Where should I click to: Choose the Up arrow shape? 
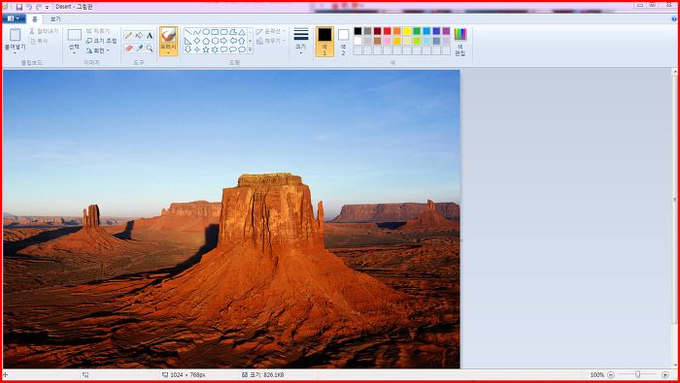242,41
